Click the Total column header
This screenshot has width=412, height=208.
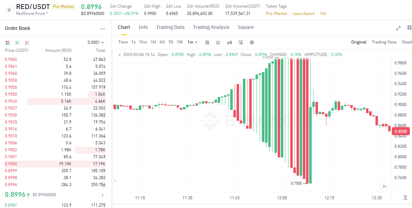[100, 50]
